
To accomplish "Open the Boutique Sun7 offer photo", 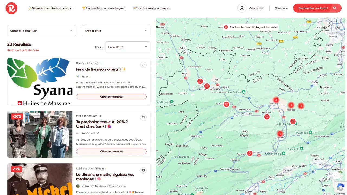I will pos(40,134).
